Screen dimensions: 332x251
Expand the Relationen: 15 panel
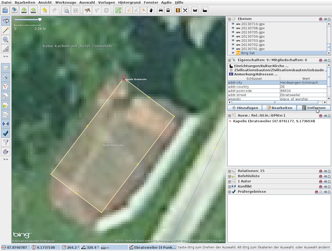coord(230,171)
